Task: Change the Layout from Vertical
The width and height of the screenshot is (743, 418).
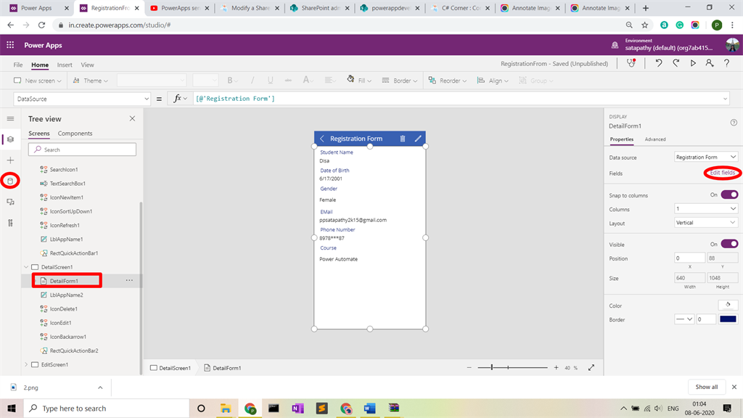Action: [x=706, y=221]
